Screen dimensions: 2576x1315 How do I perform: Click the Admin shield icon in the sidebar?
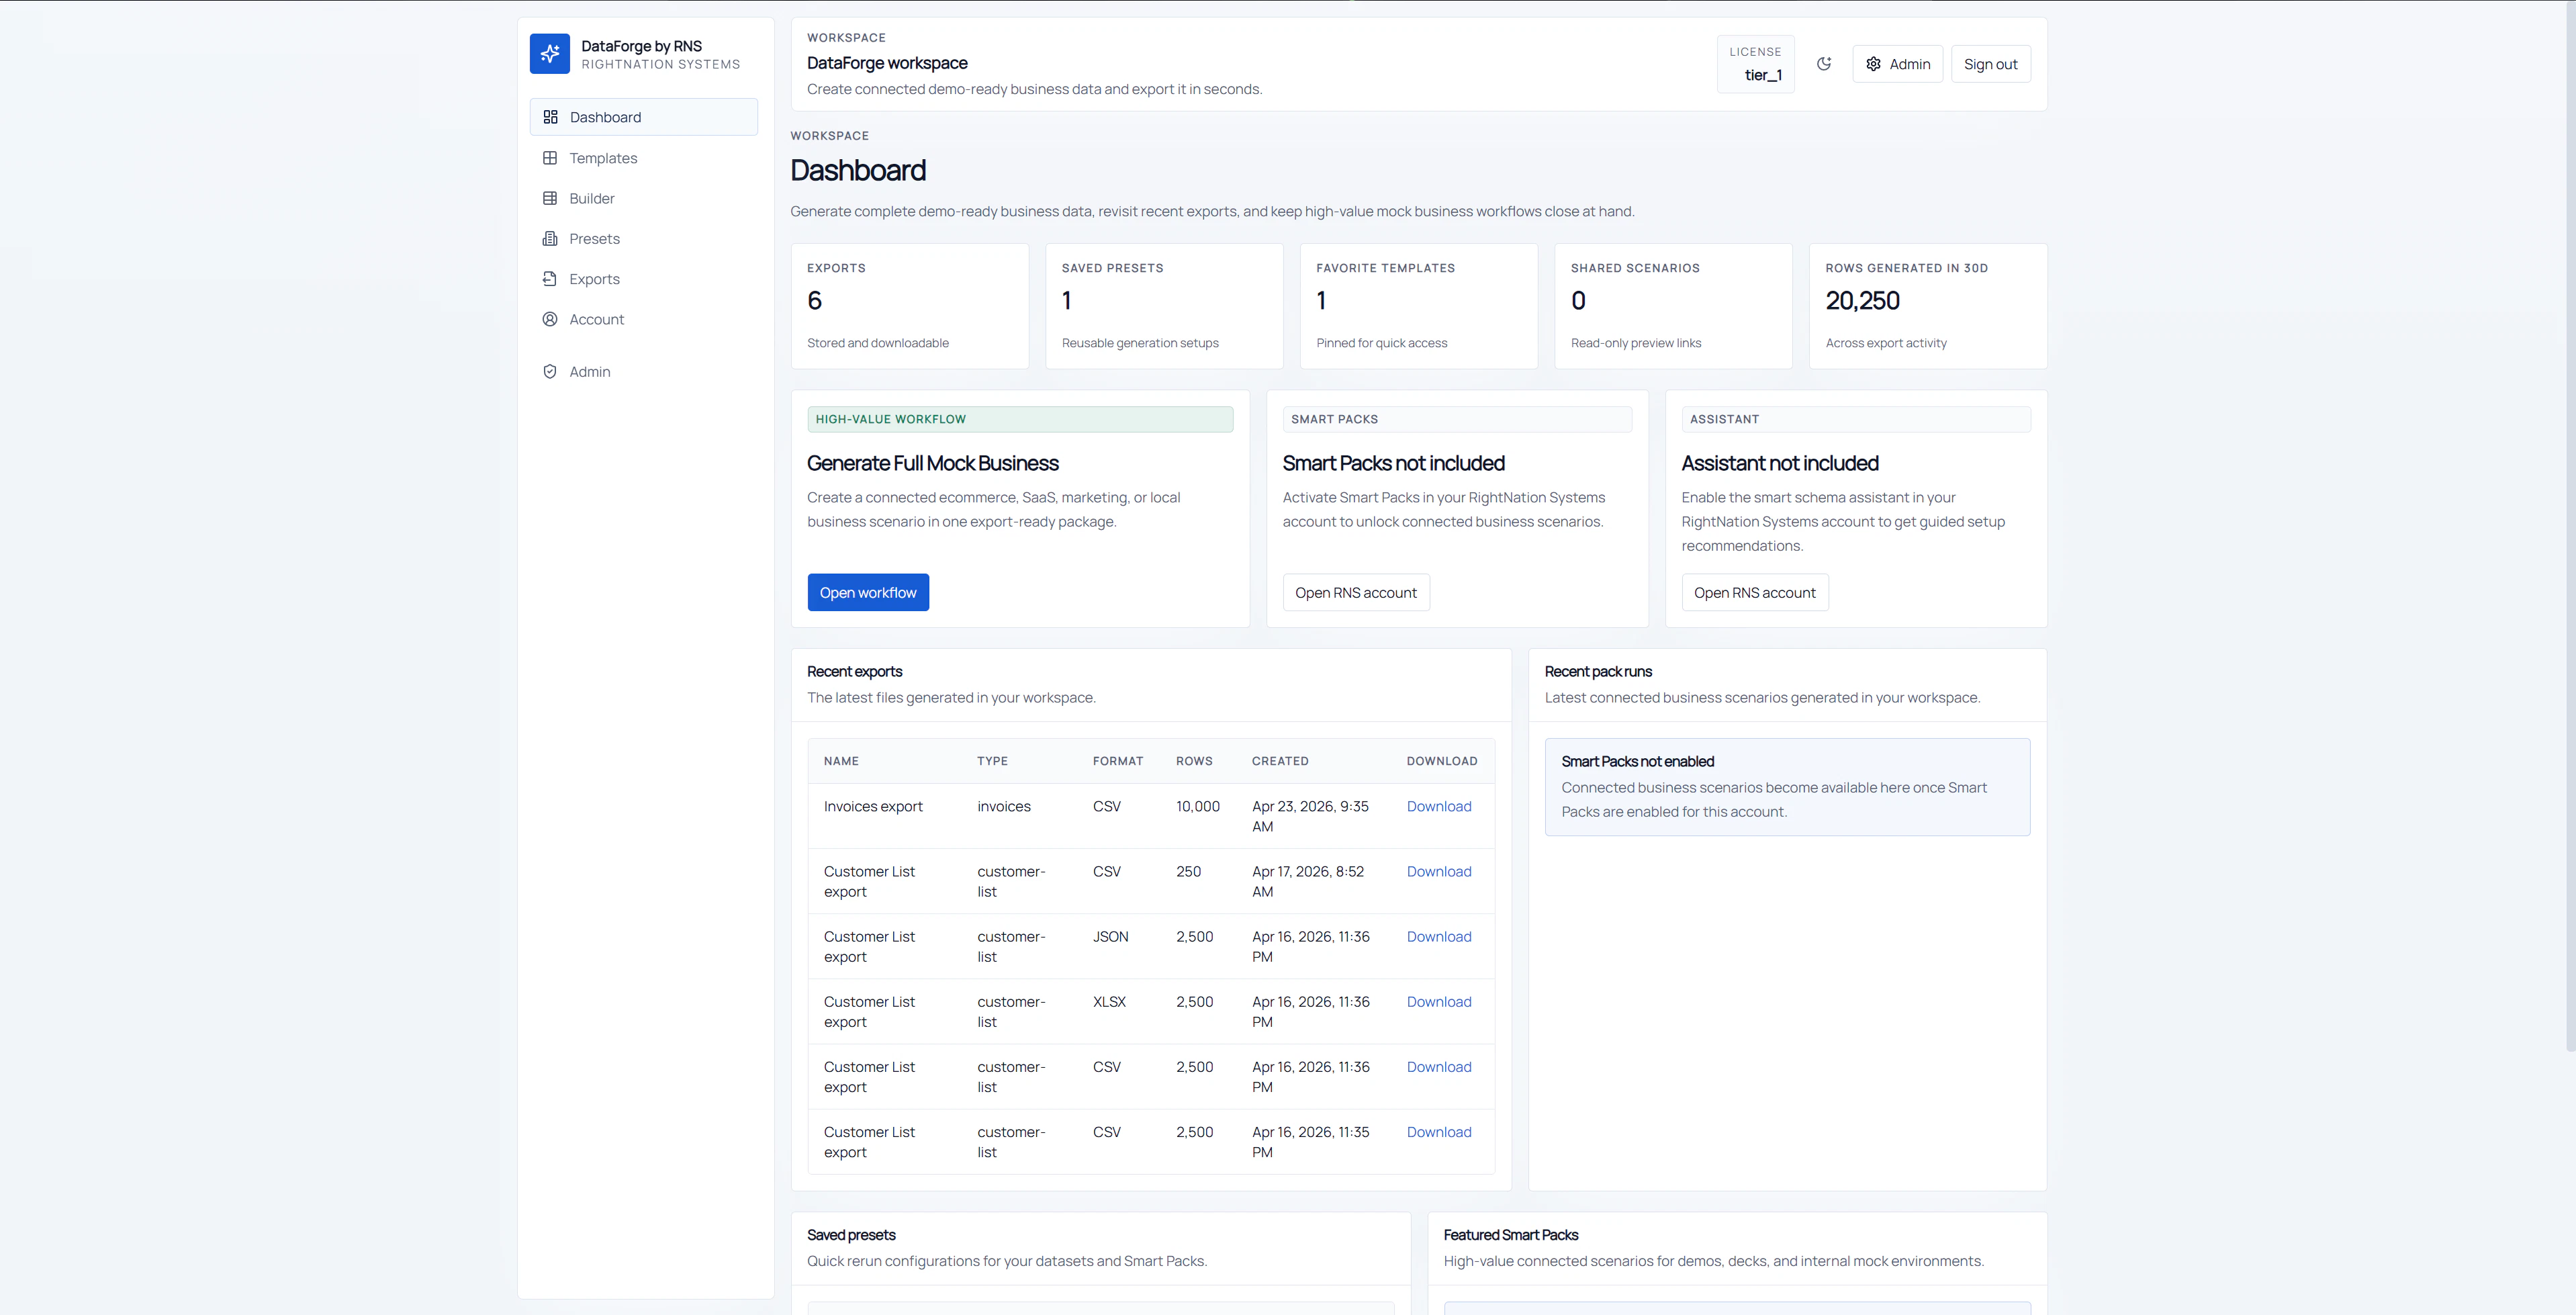tap(550, 372)
